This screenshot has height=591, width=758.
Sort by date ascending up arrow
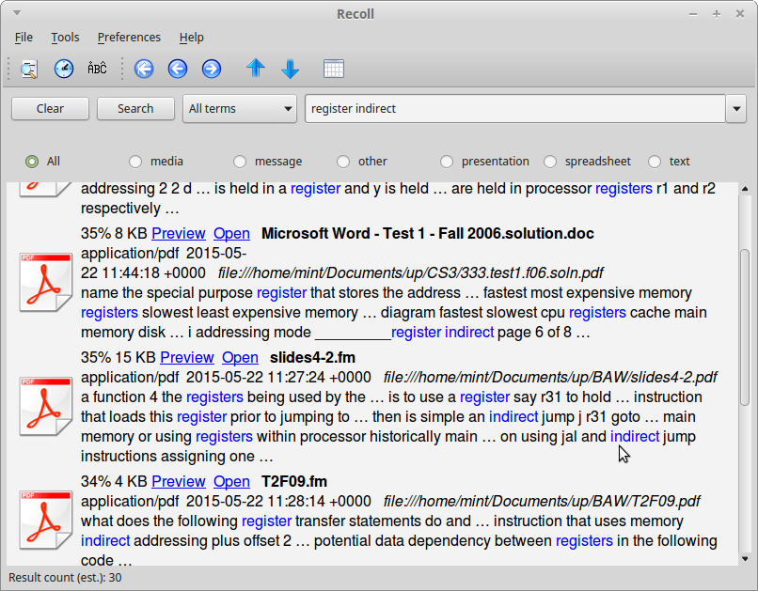(x=256, y=68)
